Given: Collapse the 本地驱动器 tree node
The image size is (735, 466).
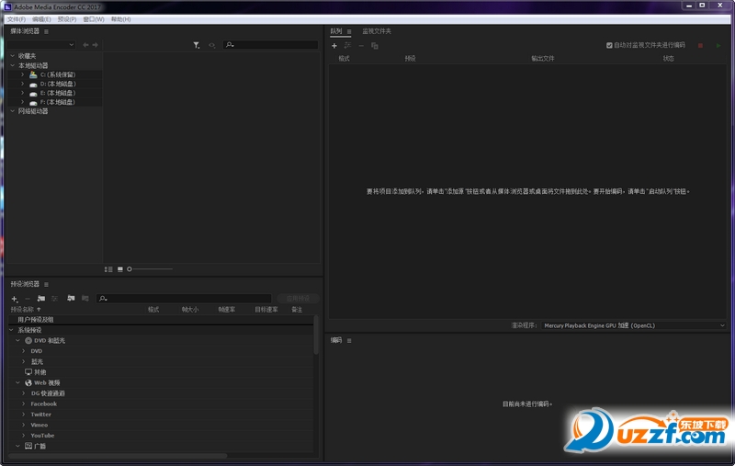Looking at the screenshot, I should [x=13, y=65].
